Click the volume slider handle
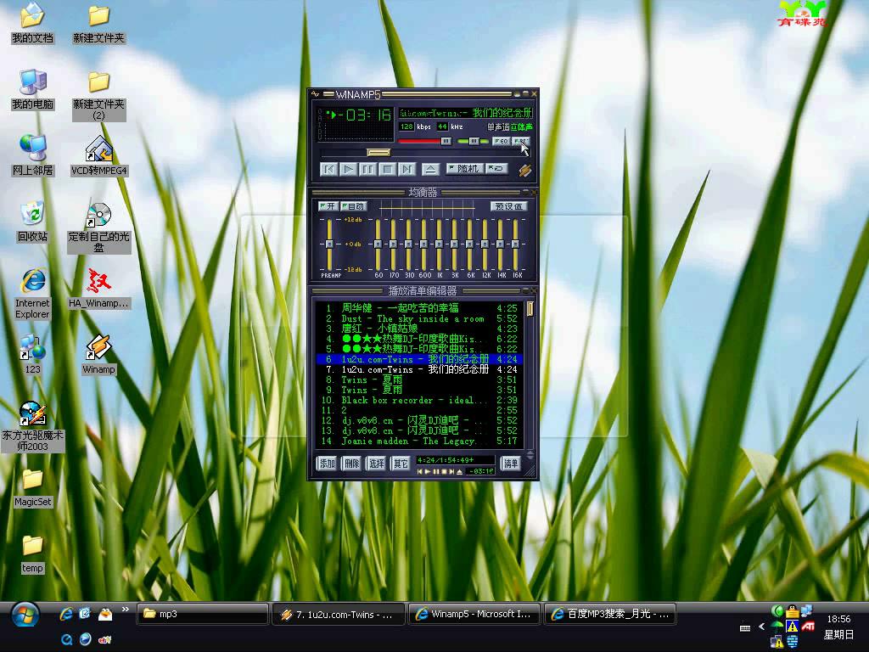This screenshot has height=652, width=869. pyautogui.click(x=446, y=142)
